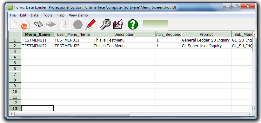Click the vertical scrollbar down arrow
261x123 pixels.
coord(254,109)
